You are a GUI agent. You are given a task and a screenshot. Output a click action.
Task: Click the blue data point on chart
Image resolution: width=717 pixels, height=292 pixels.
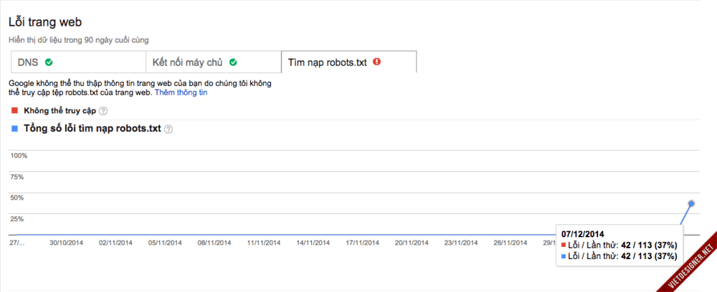tap(691, 203)
